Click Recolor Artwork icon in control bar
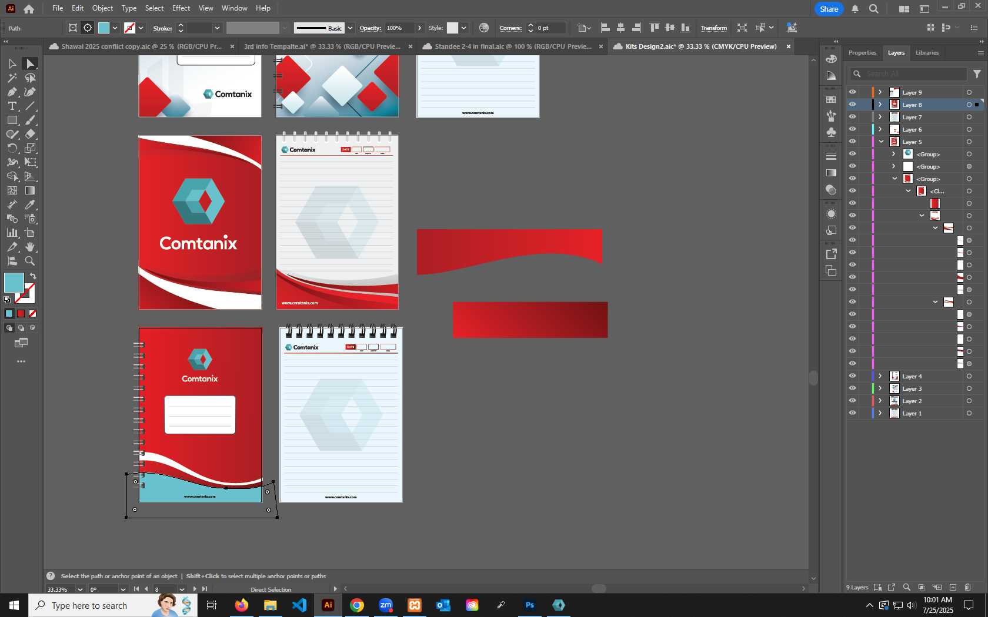 [x=484, y=28]
